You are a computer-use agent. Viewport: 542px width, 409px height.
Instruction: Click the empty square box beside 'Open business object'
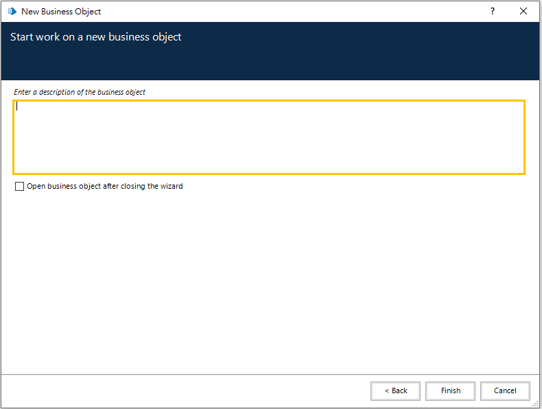(x=19, y=187)
